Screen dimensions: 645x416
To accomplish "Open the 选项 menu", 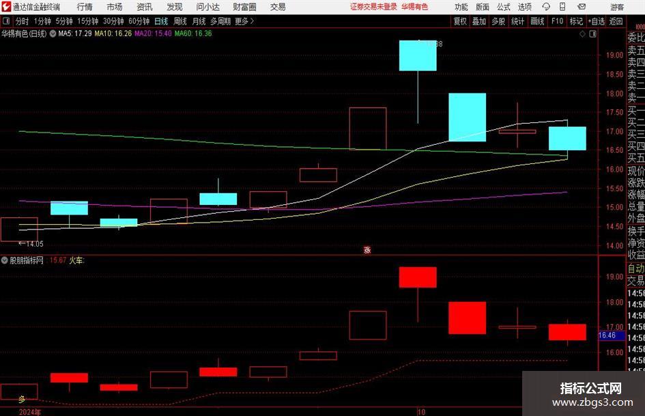I will (x=524, y=7).
